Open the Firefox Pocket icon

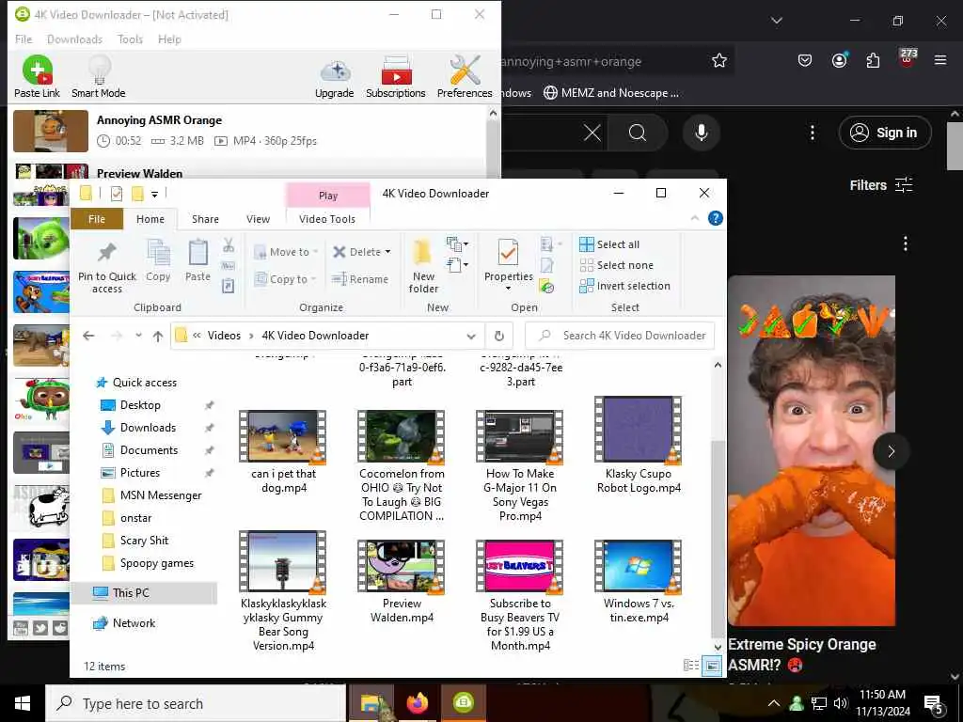pos(805,60)
